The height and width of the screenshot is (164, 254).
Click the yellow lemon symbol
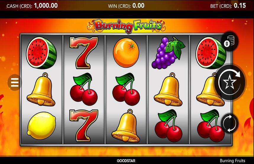click(x=41, y=125)
